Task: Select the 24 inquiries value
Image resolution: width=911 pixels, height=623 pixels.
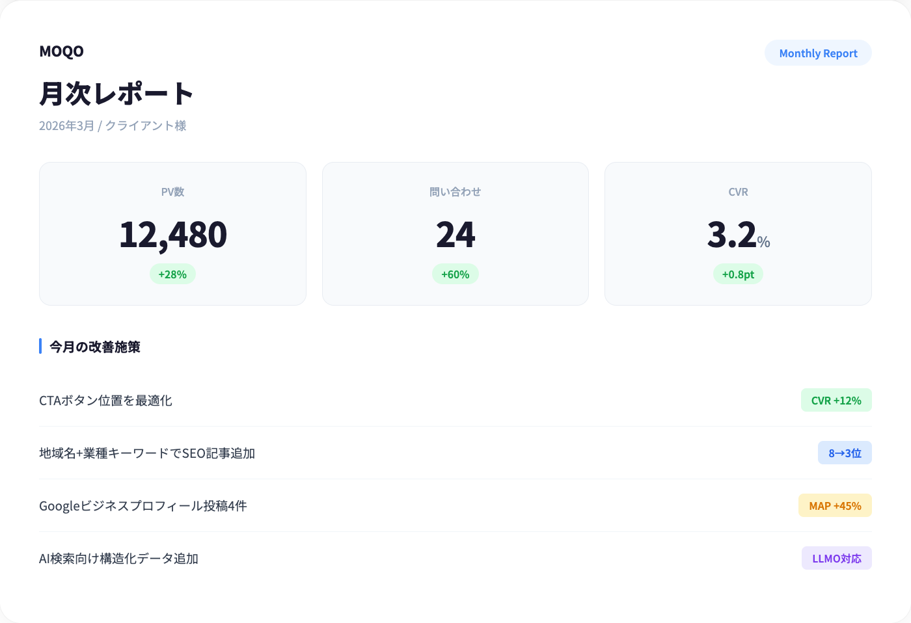Action: coord(455,235)
